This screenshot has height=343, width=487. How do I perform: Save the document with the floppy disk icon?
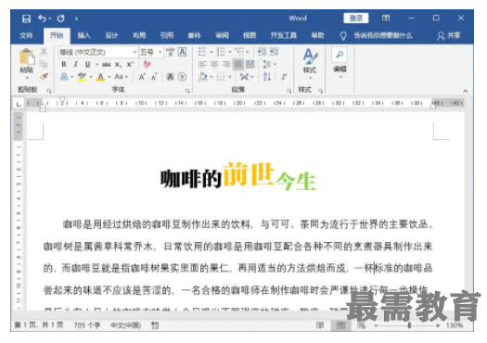click(26, 19)
